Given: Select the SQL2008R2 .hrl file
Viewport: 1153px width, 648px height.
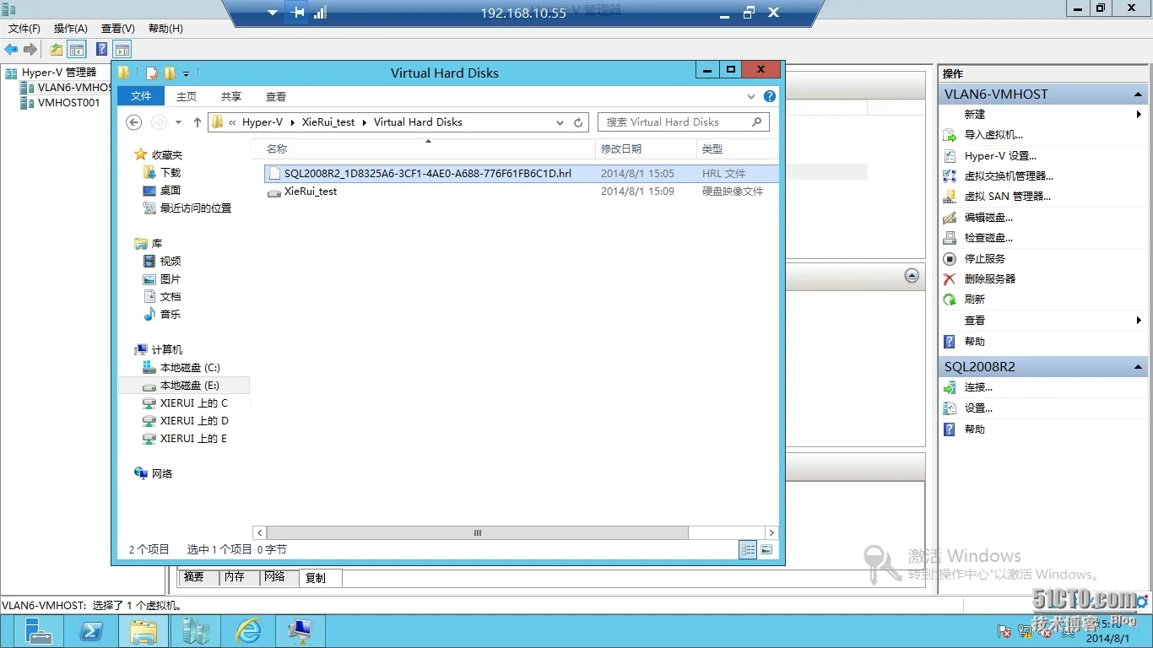Looking at the screenshot, I should (x=522, y=173).
